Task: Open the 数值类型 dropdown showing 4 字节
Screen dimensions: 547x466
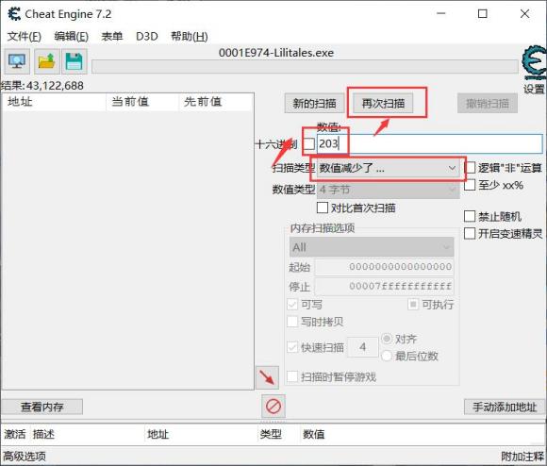Action: tap(389, 191)
